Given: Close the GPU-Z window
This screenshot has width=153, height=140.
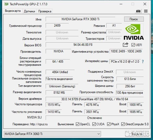Looking at the screenshot, I should click(145, 4).
